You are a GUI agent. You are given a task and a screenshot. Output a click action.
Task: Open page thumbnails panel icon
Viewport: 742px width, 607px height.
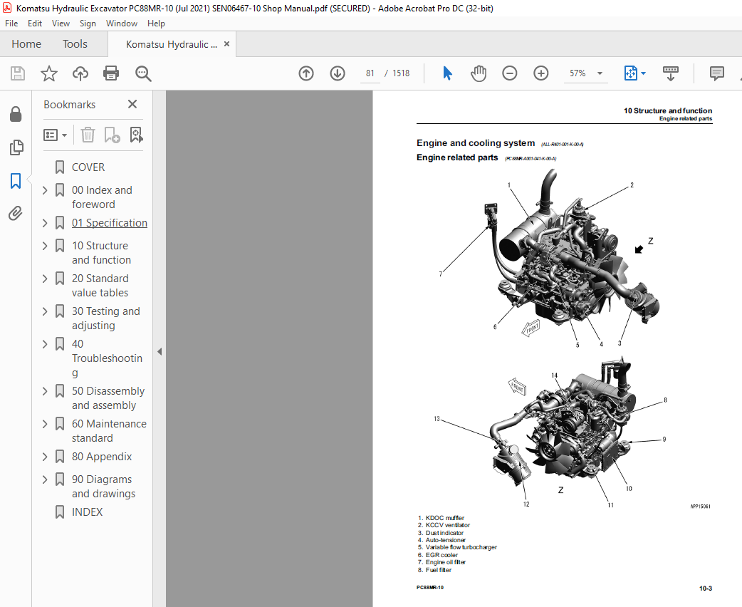(16, 147)
